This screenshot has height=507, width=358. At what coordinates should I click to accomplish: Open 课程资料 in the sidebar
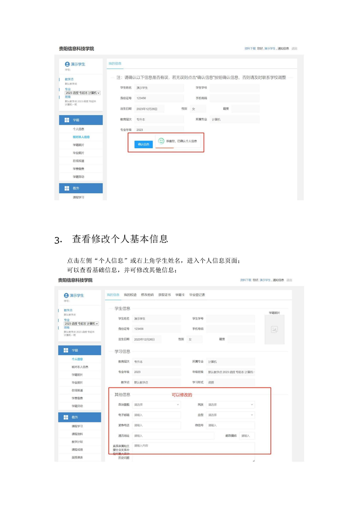(77, 434)
